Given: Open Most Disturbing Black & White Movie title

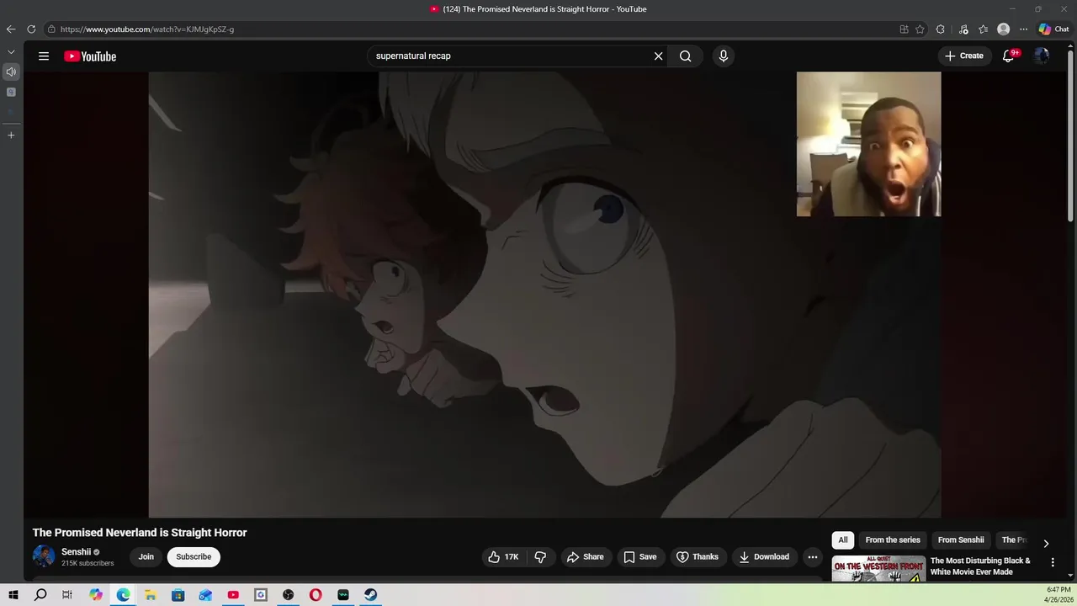Looking at the screenshot, I should pyautogui.click(x=980, y=566).
